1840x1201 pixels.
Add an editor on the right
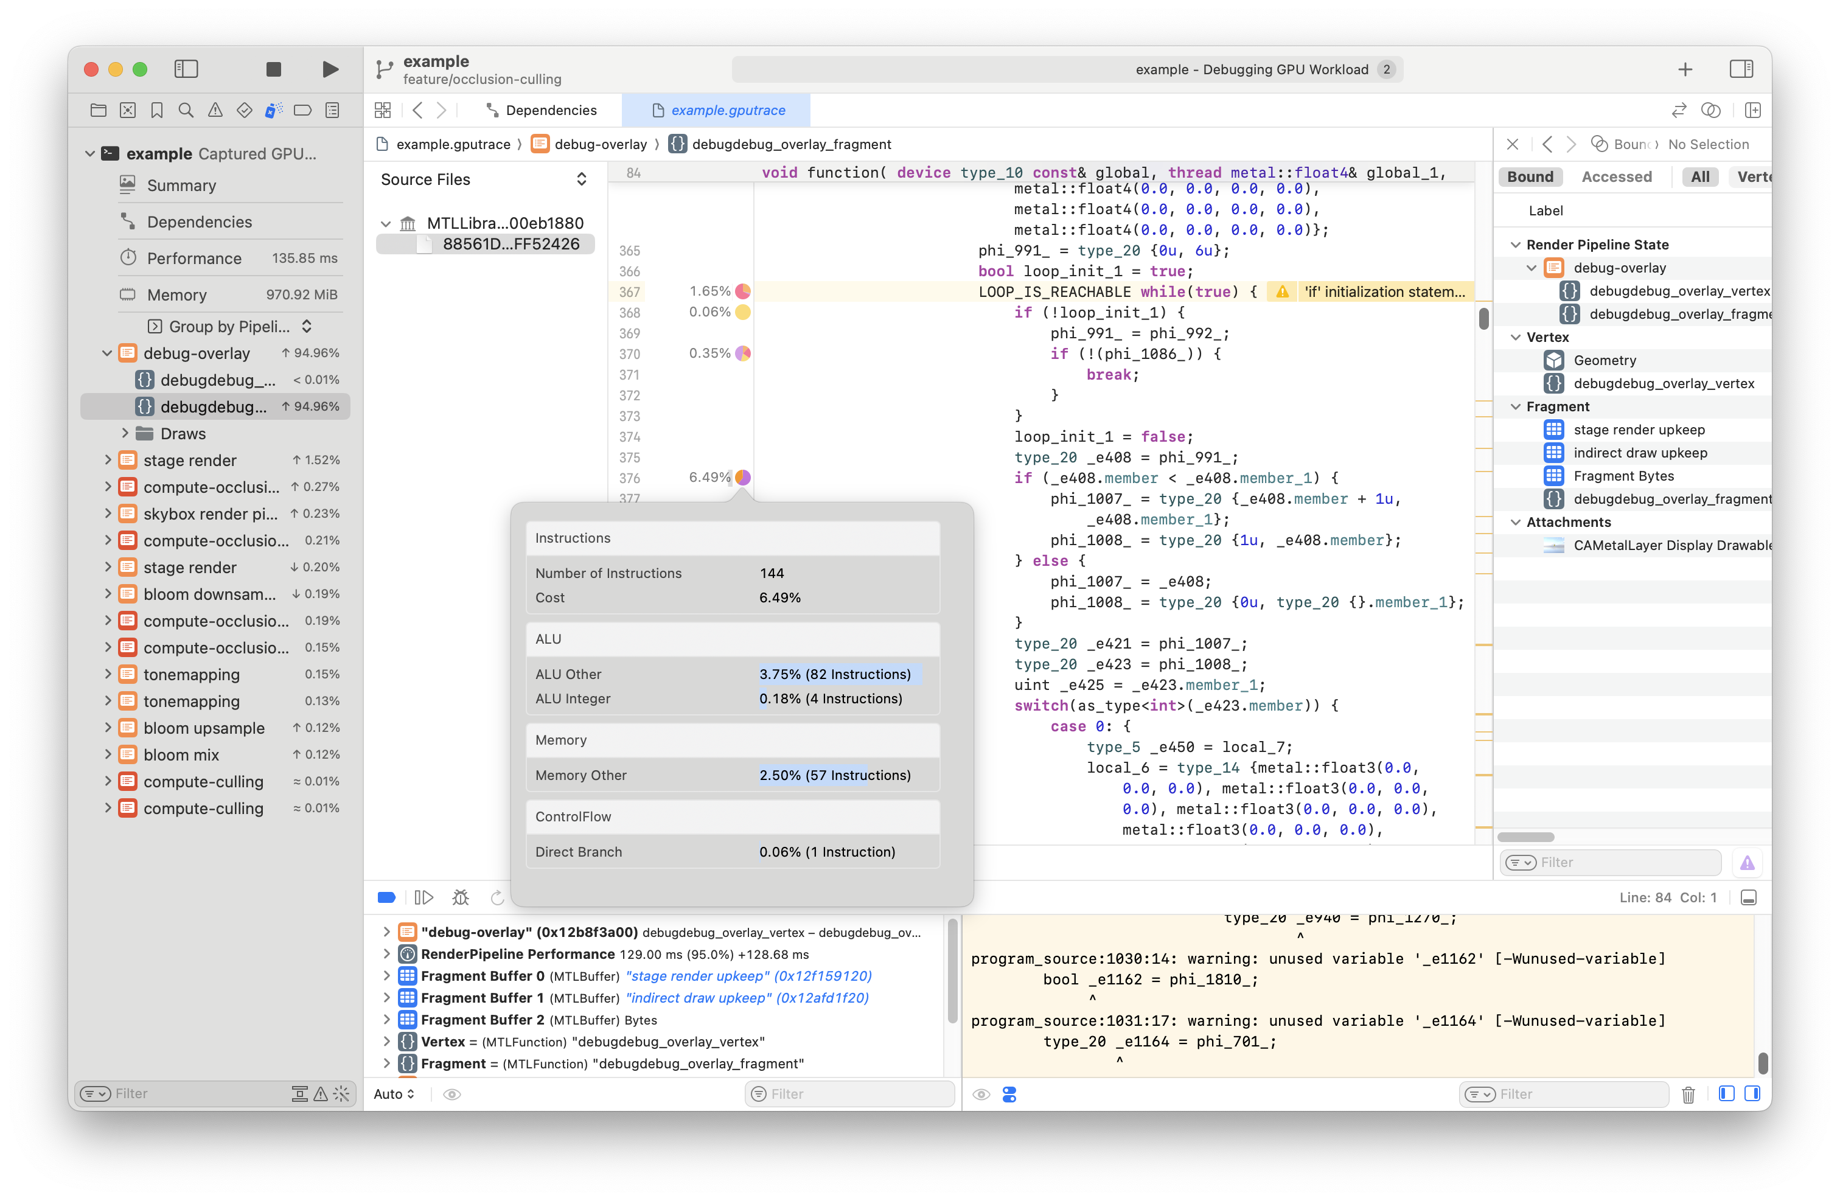click(x=1752, y=110)
